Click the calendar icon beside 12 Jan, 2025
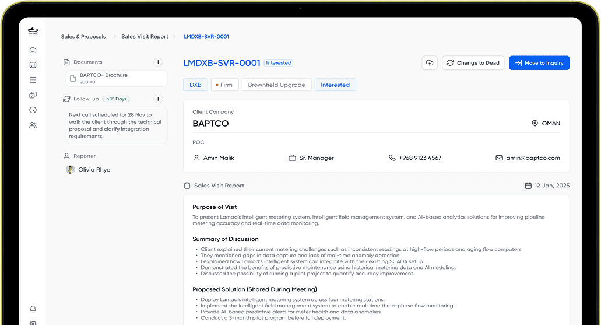This screenshot has width=601, height=325. click(x=528, y=186)
